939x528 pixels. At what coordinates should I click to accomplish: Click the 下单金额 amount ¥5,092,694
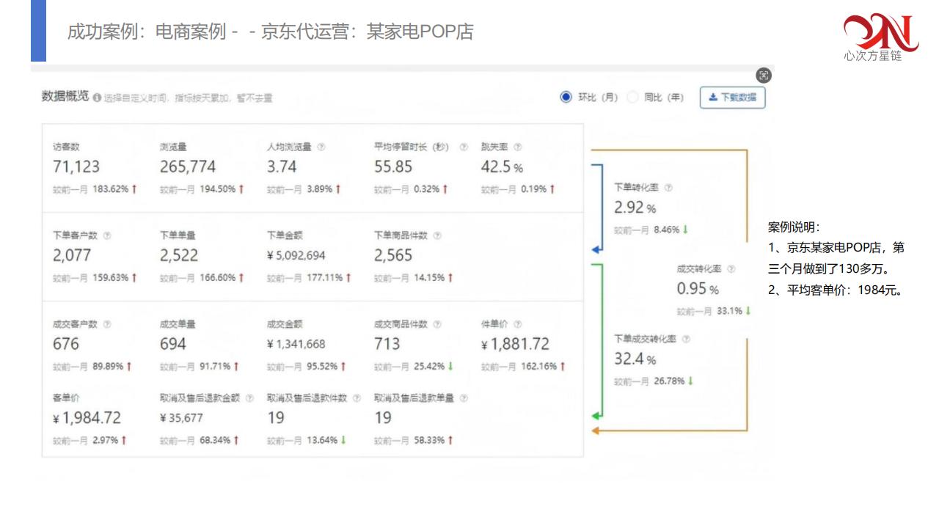tap(296, 255)
